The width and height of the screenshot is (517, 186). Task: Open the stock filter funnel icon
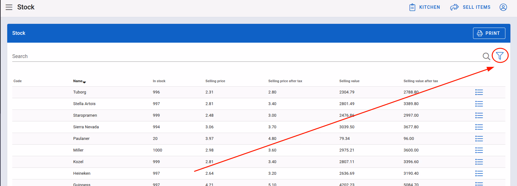(500, 56)
